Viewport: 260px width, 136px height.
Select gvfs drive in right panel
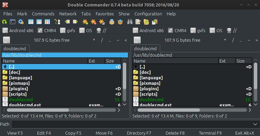tap(198, 30)
